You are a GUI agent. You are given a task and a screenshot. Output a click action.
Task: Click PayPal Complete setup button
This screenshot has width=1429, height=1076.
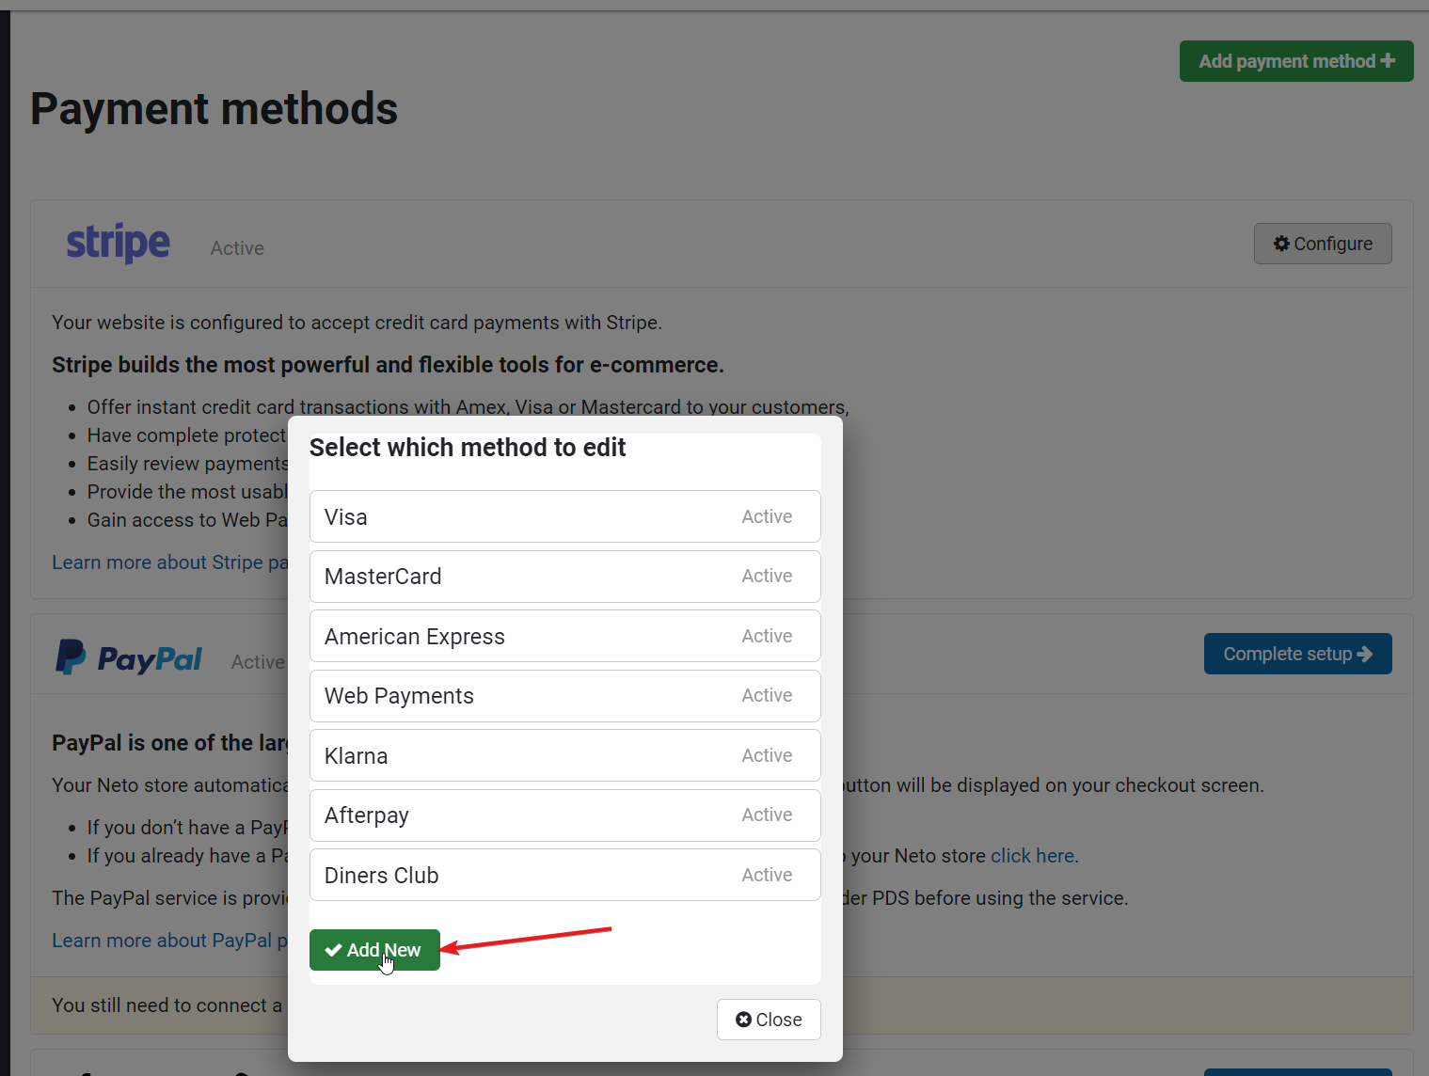(1297, 654)
